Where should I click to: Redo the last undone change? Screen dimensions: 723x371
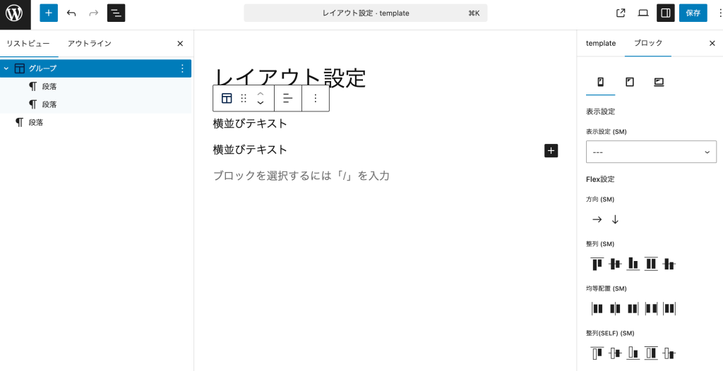pos(94,13)
